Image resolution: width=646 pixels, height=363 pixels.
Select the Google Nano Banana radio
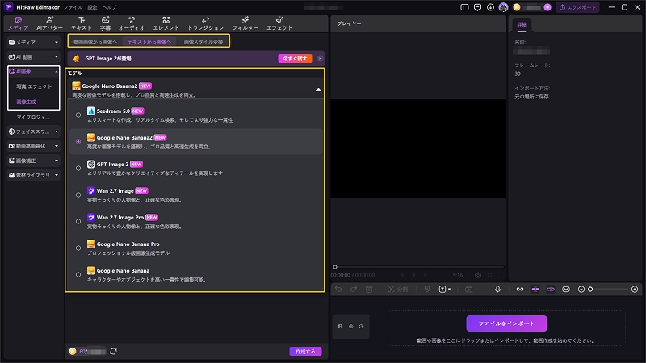point(78,275)
